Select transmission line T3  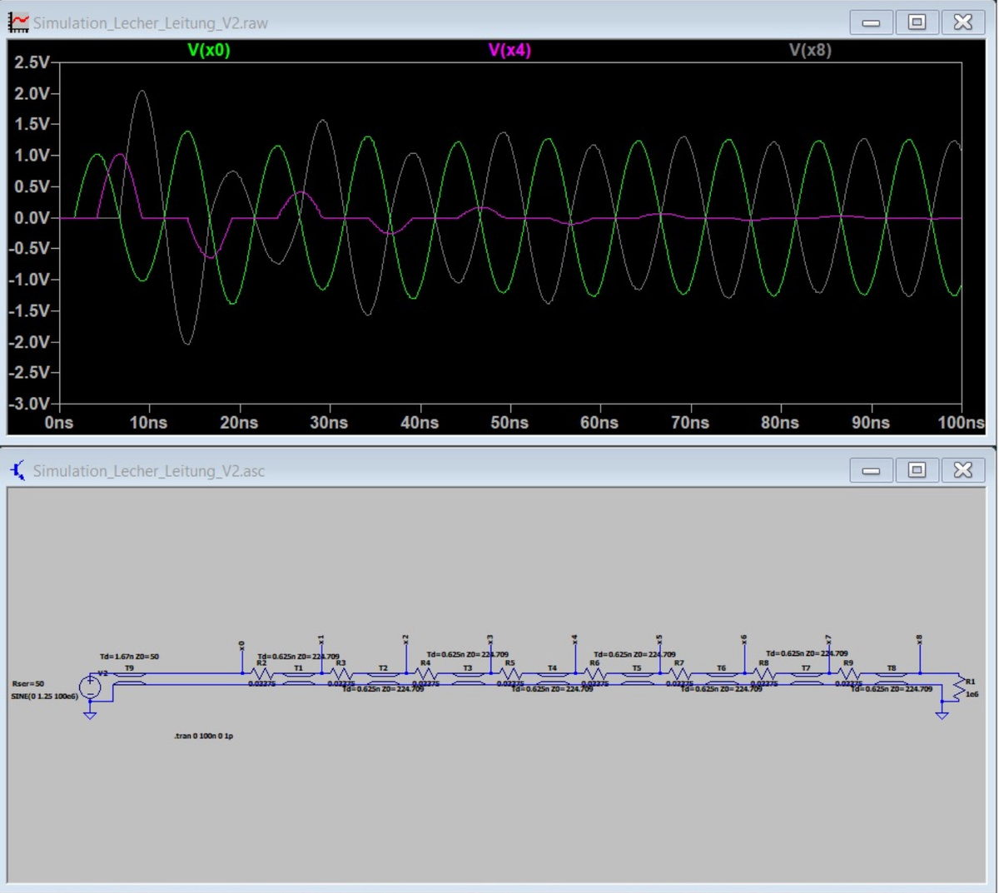pyautogui.click(x=468, y=678)
